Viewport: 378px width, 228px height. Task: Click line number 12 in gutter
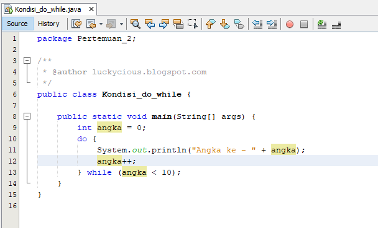click(12, 161)
